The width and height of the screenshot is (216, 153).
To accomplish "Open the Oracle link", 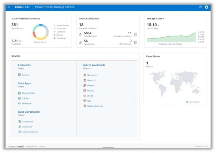I will (90, 96).
